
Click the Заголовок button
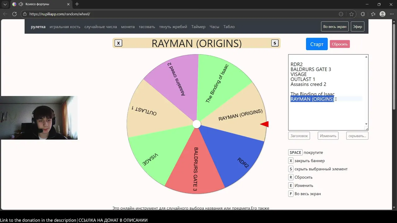point(300,136)
